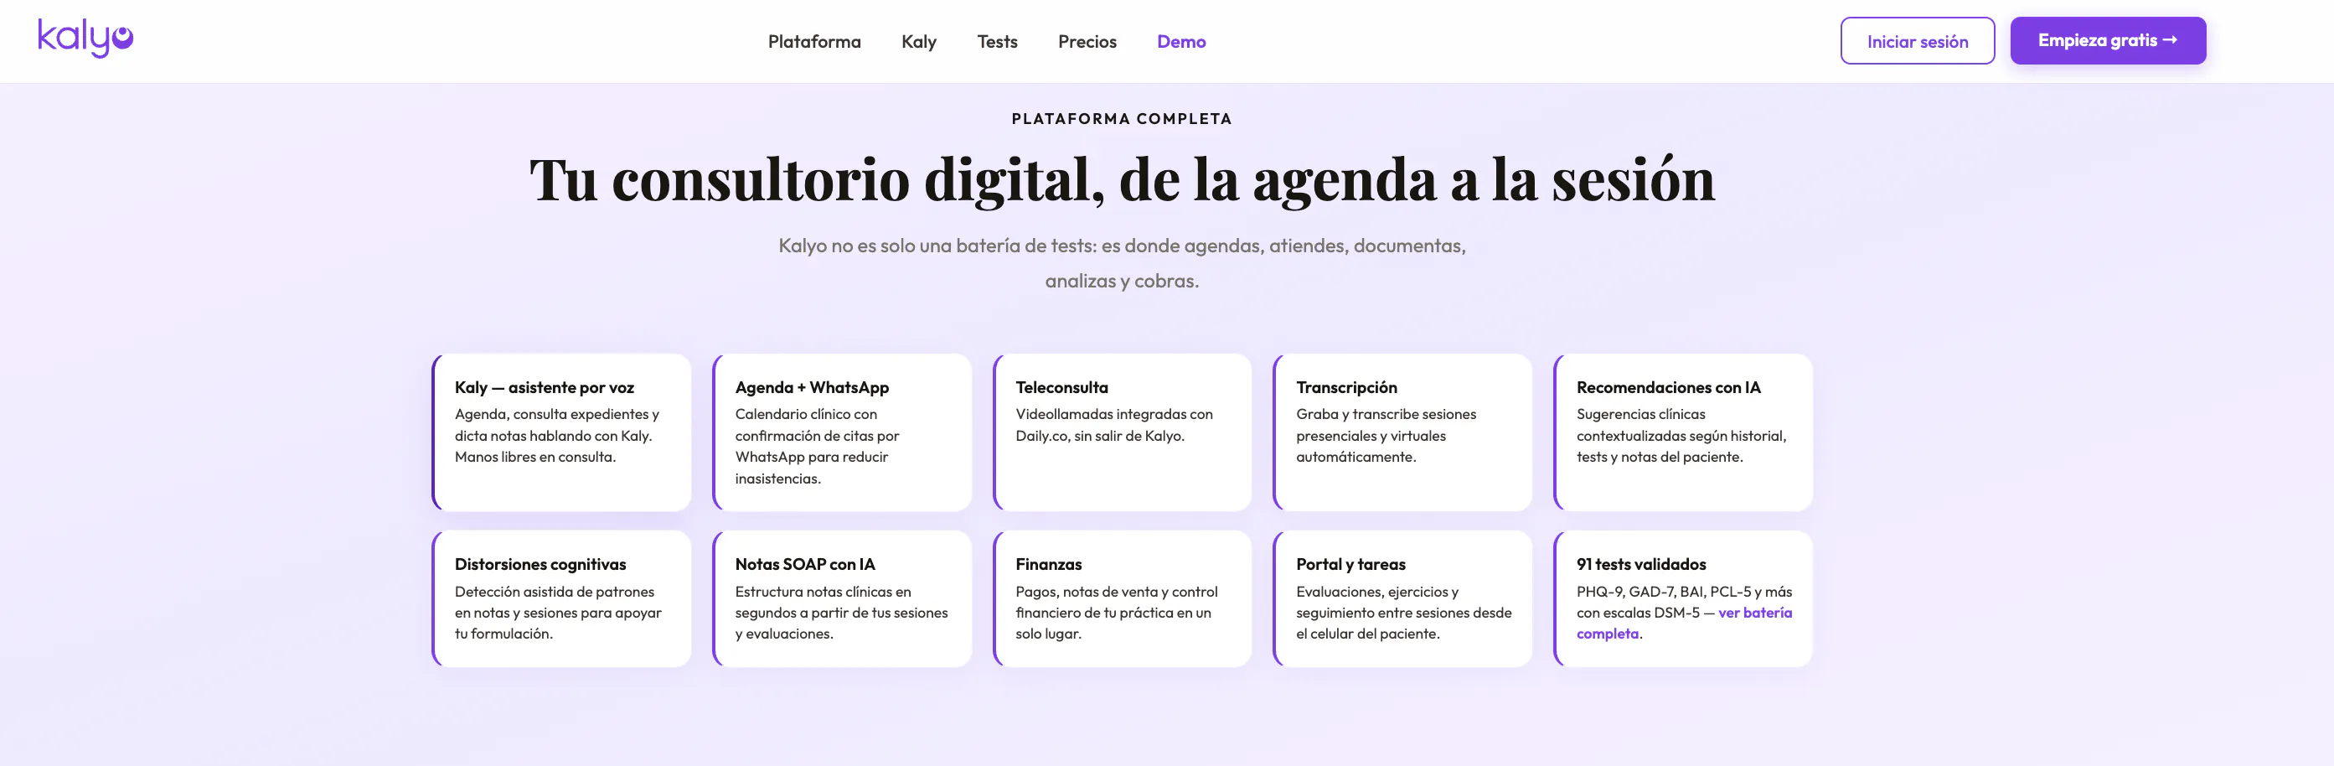The image size is (2334, 766).
Task: Open the Demo nav link
Action: point(1180,42)
